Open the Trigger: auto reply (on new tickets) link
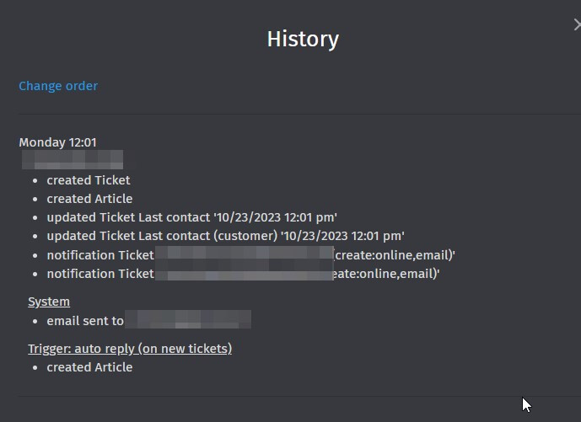 coord(130,349)
